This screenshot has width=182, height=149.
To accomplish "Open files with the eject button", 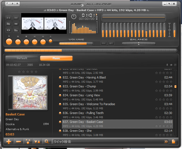I will click(x=50, y=41).
